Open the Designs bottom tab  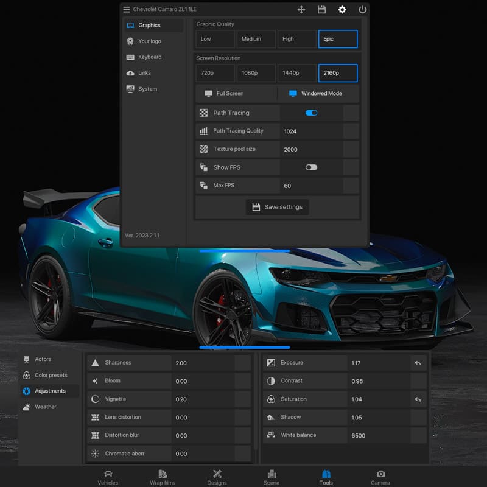pos(217,477)
